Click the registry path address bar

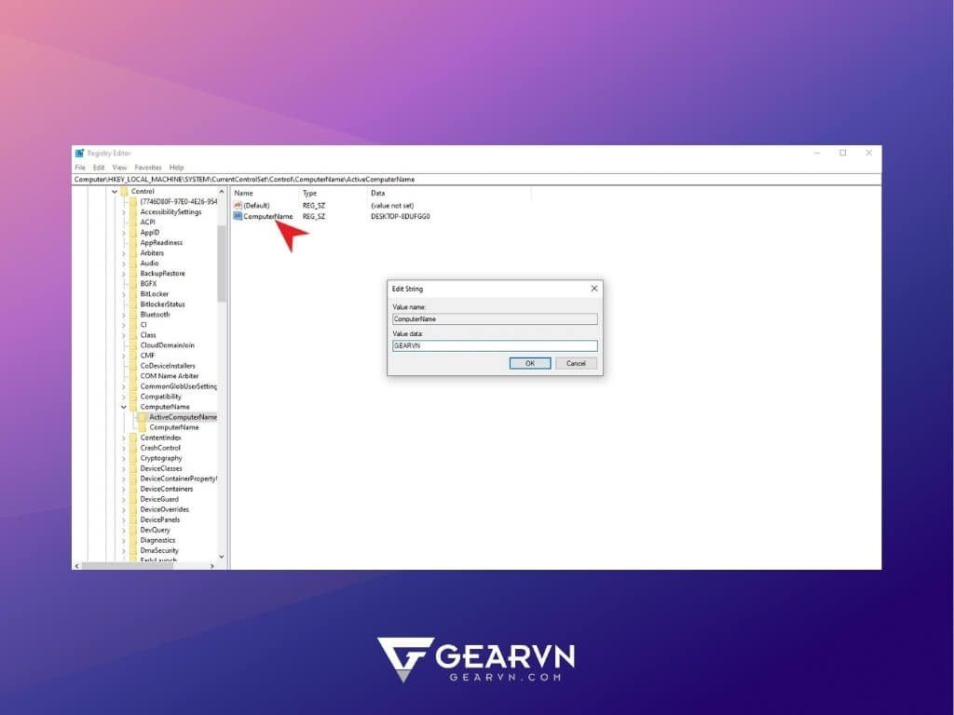(373, 179)
